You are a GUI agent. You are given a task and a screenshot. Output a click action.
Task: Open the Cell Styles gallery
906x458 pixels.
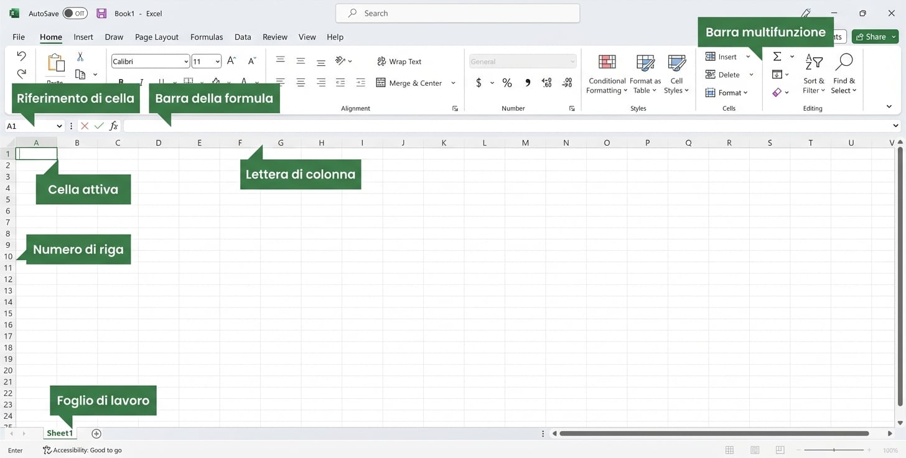tap(676, 74)
